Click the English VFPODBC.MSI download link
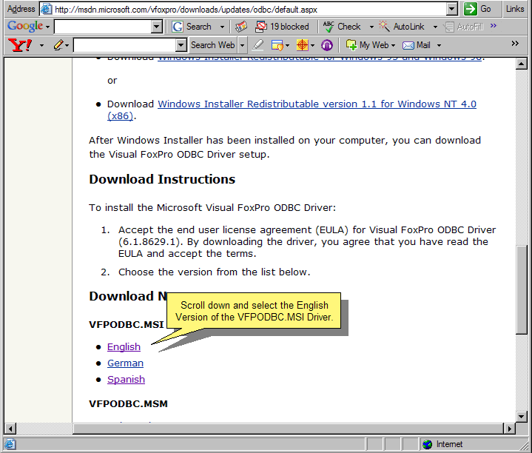532x453 pixels. click(x=124, y=346)
